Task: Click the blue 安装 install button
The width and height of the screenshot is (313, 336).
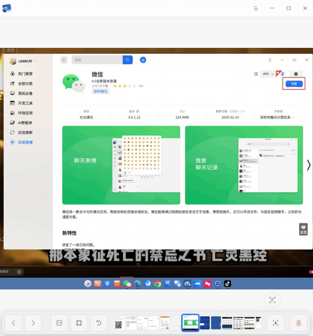Action: [x=294, y=84]
